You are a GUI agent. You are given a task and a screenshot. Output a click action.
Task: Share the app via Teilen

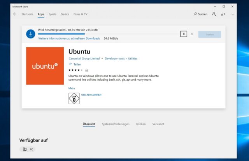75,64
